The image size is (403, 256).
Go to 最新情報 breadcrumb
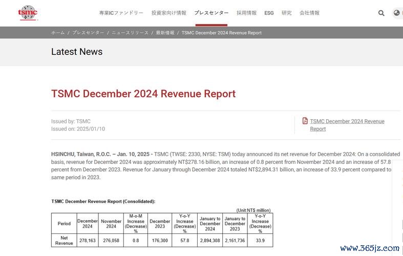[x=165, y=33]
